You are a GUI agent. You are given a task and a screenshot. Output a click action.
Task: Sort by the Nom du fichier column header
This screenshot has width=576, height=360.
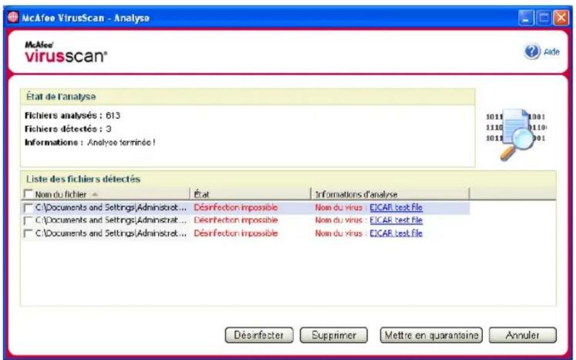pyautogui.click(x=61, y=194)
